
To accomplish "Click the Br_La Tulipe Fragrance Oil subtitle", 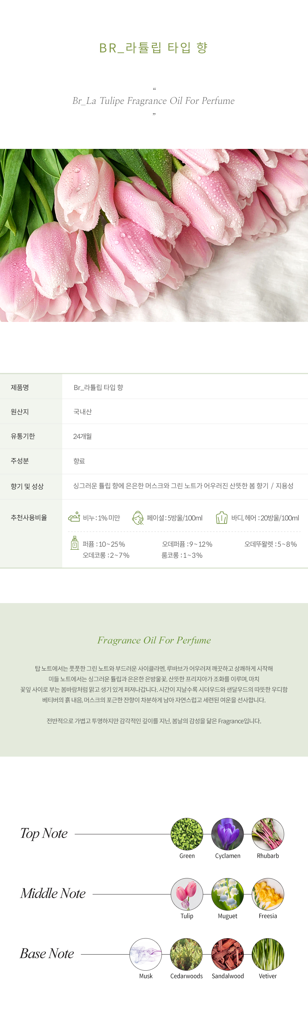I will (x=153, y=101).
